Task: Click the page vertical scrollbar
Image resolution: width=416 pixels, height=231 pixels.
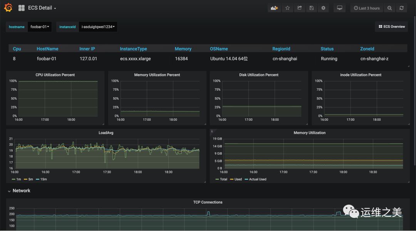Action: pyautogui.click(x=414, y=90)
